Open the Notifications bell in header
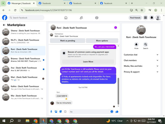Screen dimensions: 165x124 (x=152, y=18)
